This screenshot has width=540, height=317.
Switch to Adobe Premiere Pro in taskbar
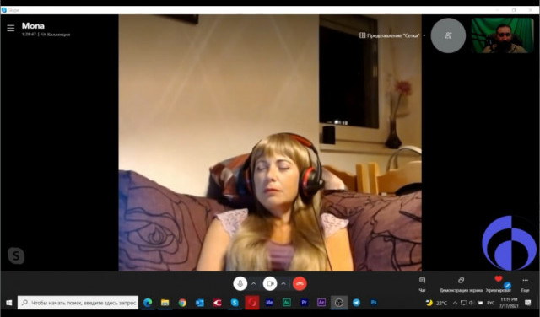(x=304, y=303)
